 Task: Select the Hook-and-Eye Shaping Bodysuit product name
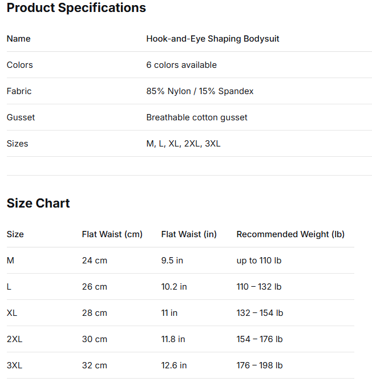pos(212,39)
